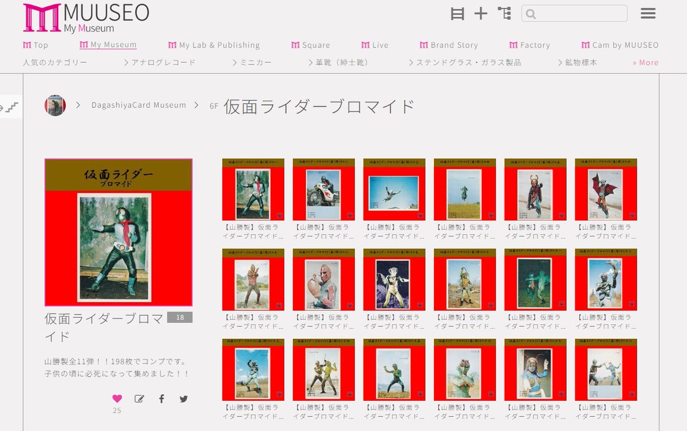Open thumbnail of rider flying in blue sky
This screenshot has width=687, height=431.
pos(394,189)
